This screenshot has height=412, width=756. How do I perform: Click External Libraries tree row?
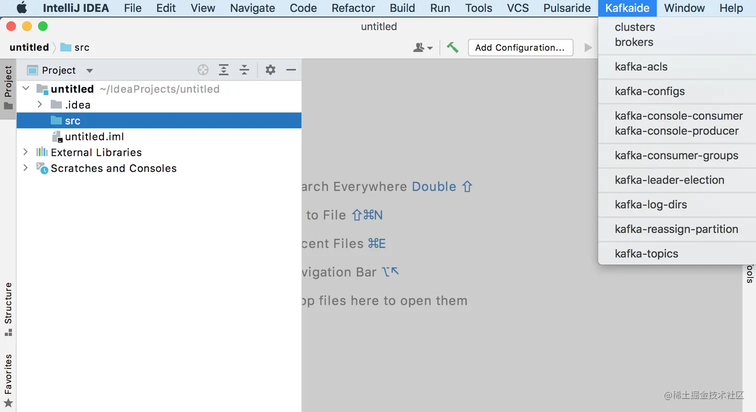coord(159,152)
